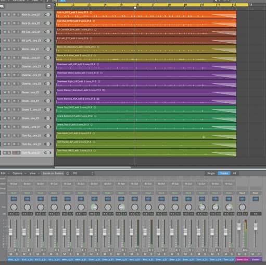266x265 pixels.
Task: Click the Stereo Out strip's pan knob
Action: [x=242, y=207]
